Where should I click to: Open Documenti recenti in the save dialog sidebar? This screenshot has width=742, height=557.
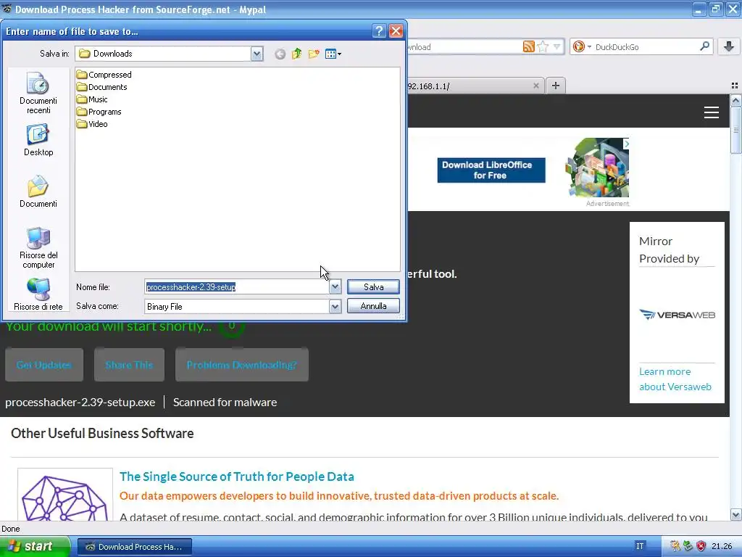point(38,94)
